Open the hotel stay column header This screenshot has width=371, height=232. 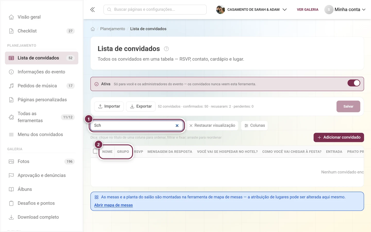point(227,152)
